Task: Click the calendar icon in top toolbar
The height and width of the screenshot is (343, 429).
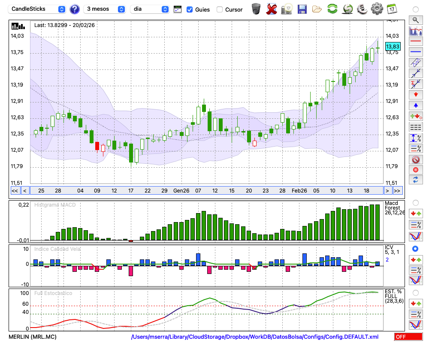Action: [392, 9]
